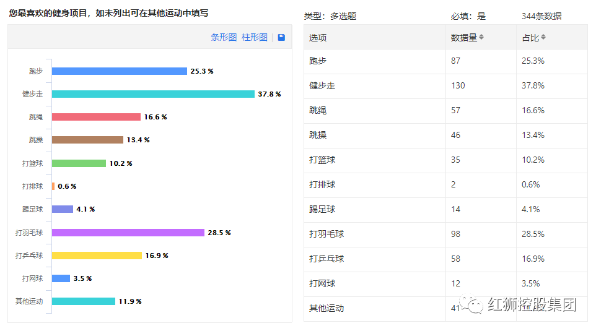This screenshot has width=596, height=331.
Task: Click the teal 健步走 bar
Action: [x=153, y=94]
